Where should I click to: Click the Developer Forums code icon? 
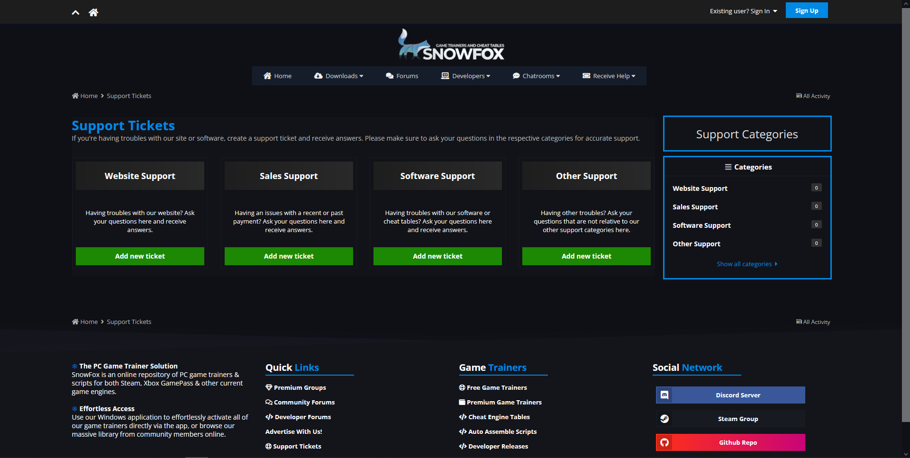[x=269, y=417]
